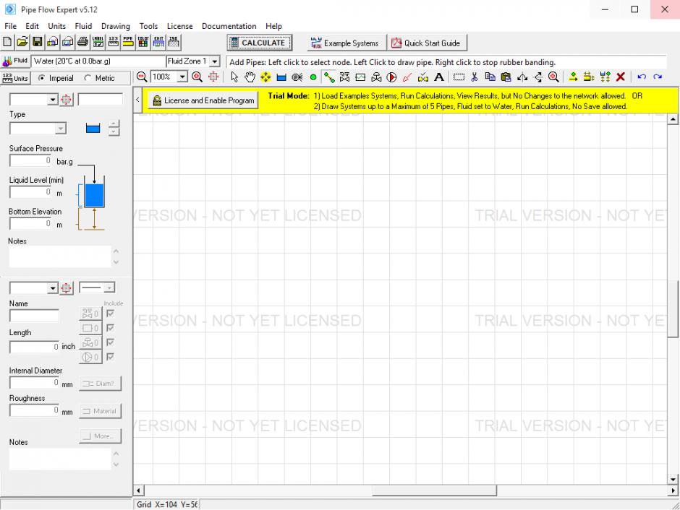Click the stepper next to tank icon
This screenshot has width=680, height=510.
tap(114, 128)
